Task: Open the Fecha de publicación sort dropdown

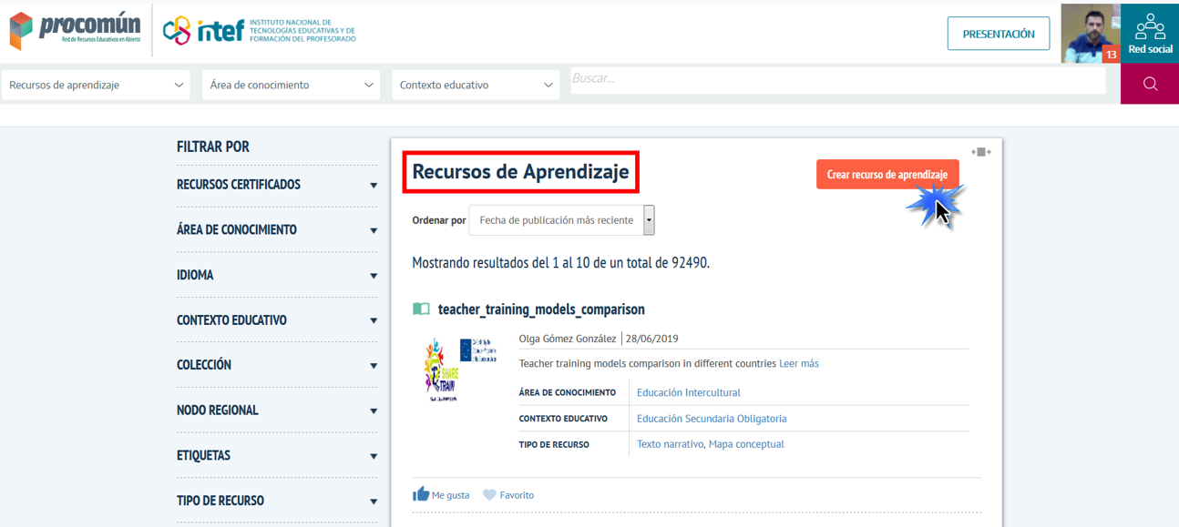Action: click(560, 219)
